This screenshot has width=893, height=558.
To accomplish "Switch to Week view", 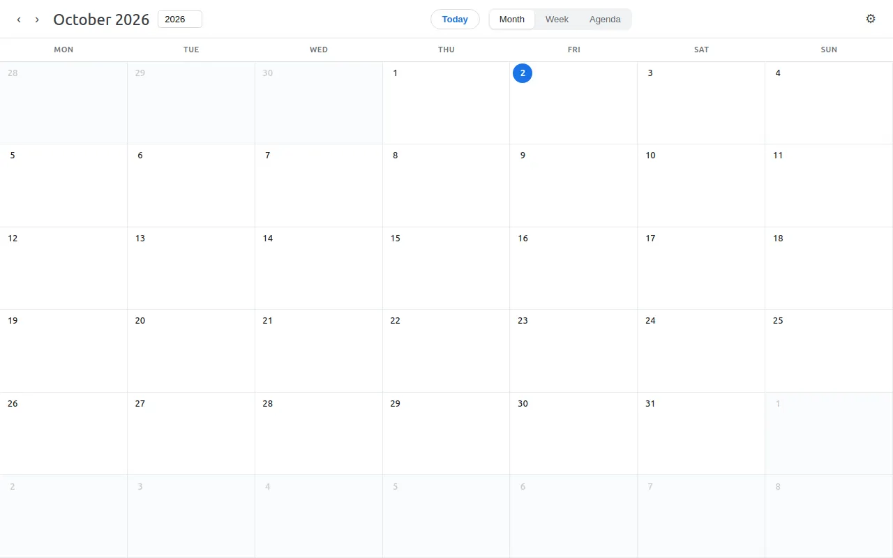I will (557, 20).
